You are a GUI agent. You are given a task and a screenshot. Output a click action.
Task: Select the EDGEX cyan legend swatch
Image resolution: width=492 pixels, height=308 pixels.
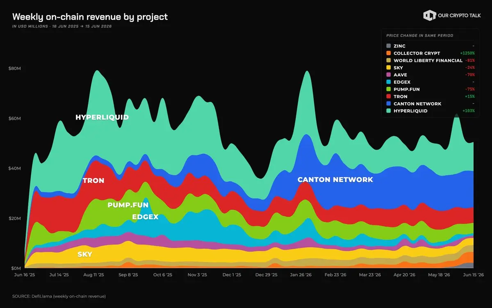pyautogui.click(x=389, y=82)
